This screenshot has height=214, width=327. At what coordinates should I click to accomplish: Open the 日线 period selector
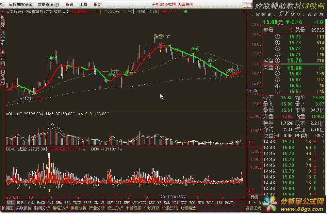pyautogui.click(x=254, y=197)
